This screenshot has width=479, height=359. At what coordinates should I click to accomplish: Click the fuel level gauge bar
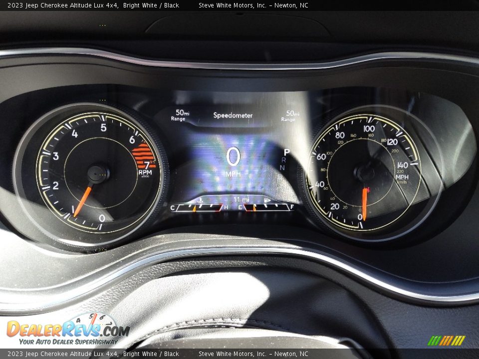click(x=266, y=207)
